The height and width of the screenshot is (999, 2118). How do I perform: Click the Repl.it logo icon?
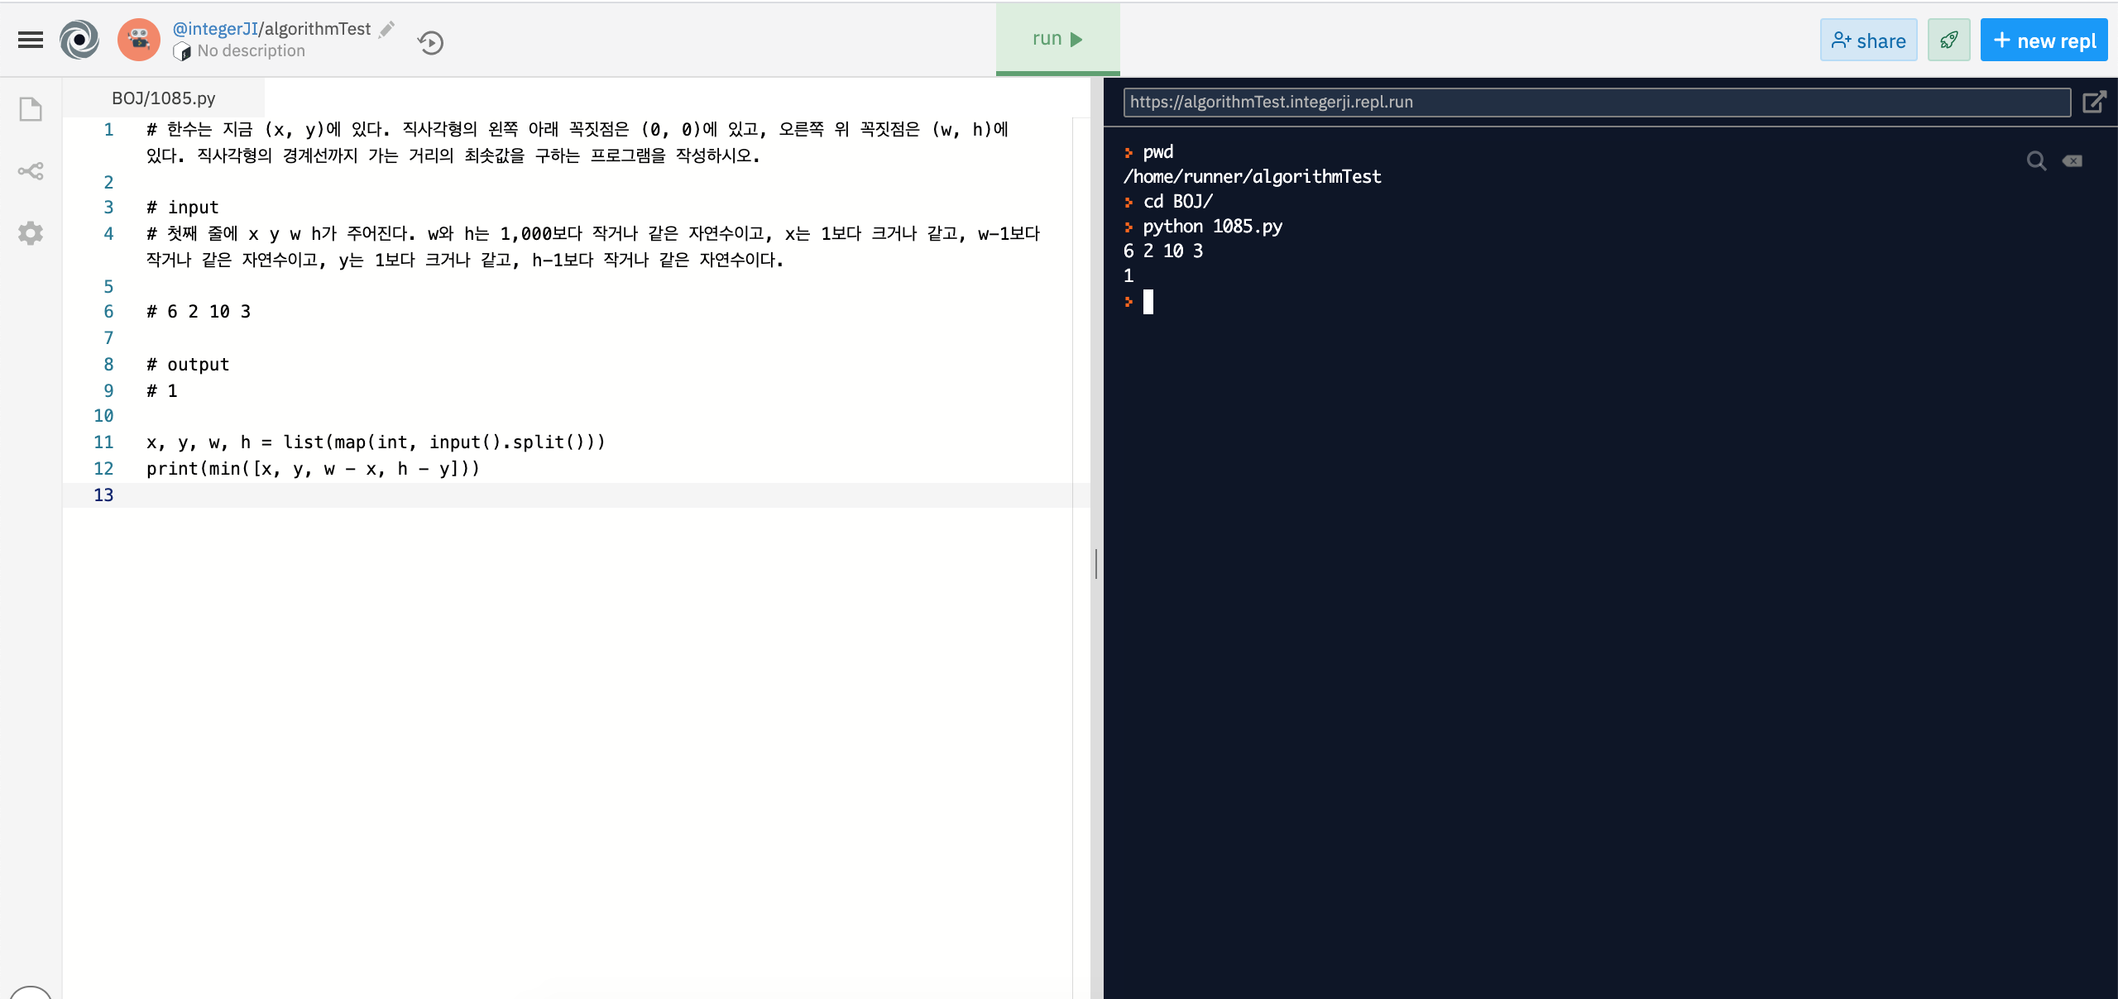[x=79, y=40]
